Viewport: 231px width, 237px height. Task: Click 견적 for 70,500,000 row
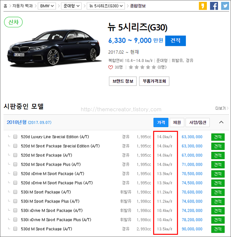218,174
